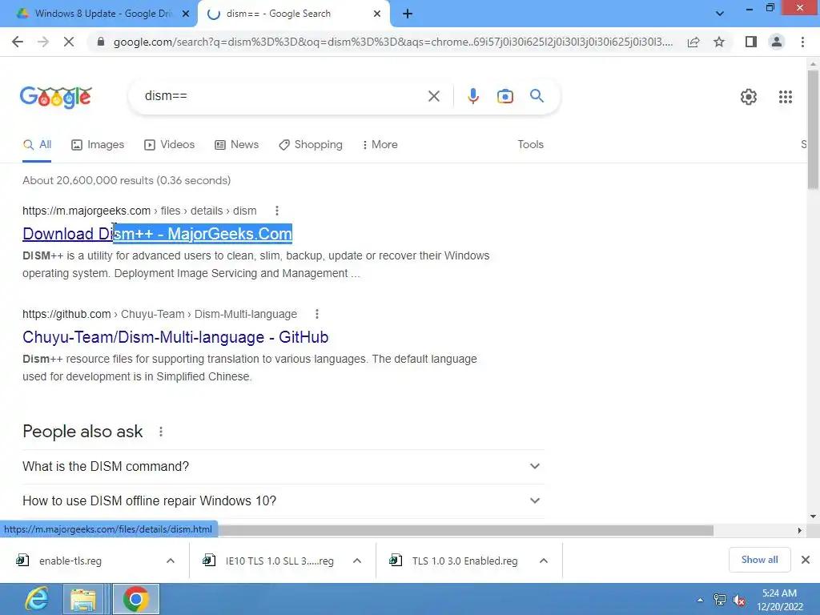Open Google quick settings gear
The height and width of the screenshot is (615, 820).
(x=749, y=97)
